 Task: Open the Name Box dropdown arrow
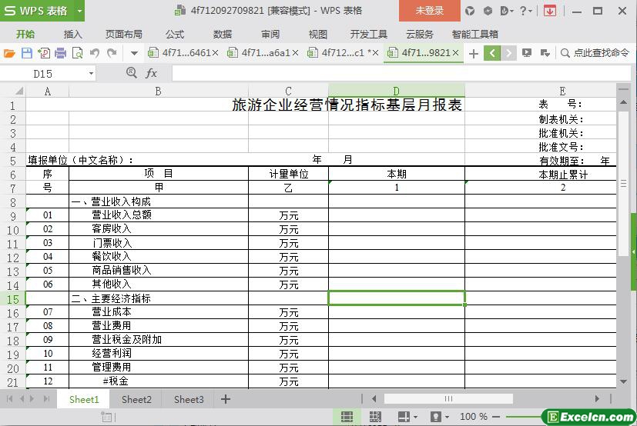tap(92, 73)
